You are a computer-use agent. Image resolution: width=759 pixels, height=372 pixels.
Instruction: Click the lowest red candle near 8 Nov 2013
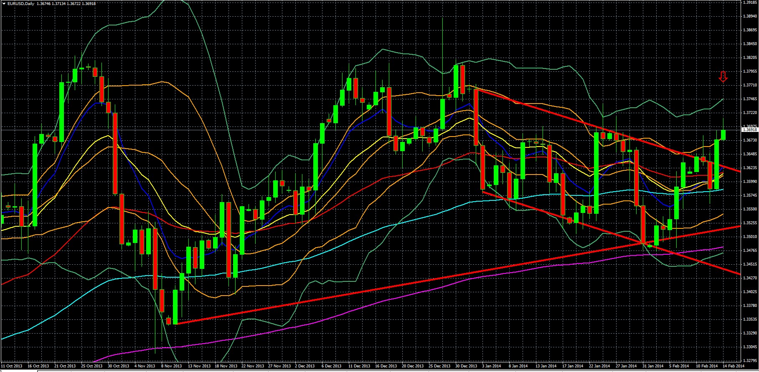pos(168,321)
